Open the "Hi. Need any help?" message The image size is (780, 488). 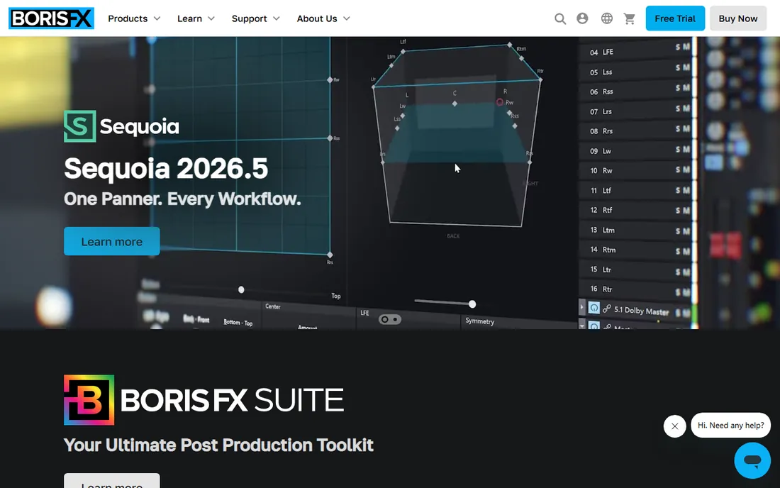(x=731, y=426)
